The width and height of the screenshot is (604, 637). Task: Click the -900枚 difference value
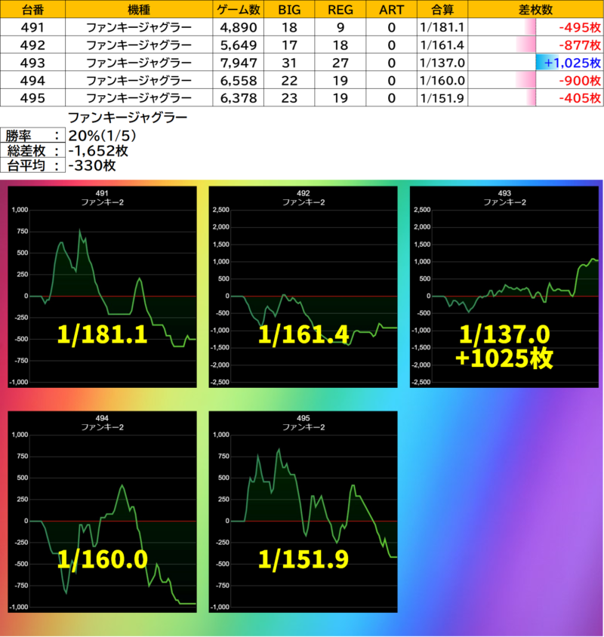point(580,80)
